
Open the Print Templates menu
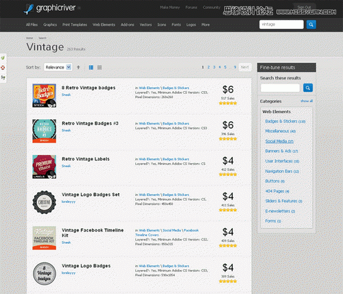pos(75,25)
